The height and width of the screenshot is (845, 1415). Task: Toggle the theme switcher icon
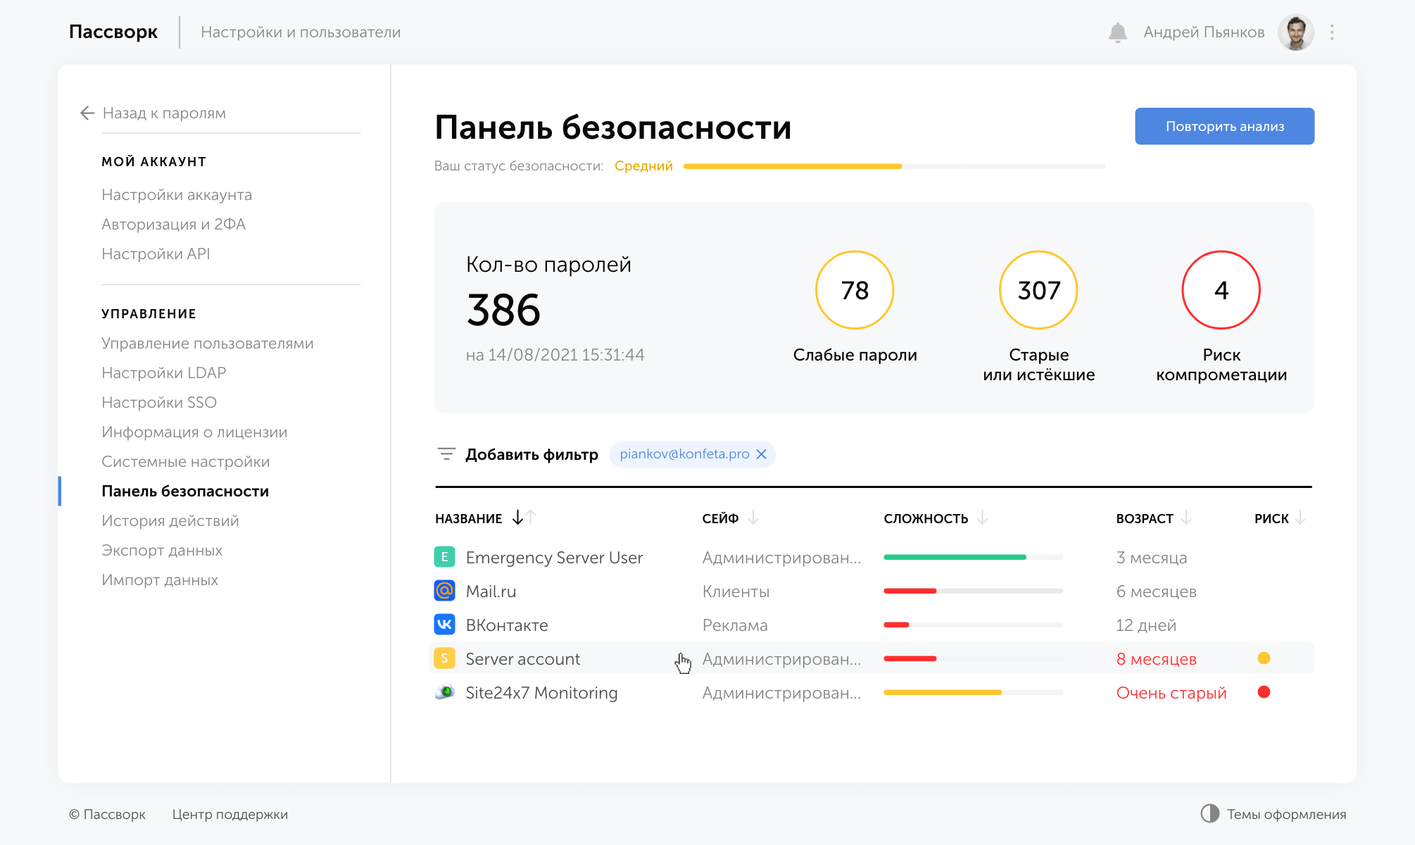click(1209, 813)
